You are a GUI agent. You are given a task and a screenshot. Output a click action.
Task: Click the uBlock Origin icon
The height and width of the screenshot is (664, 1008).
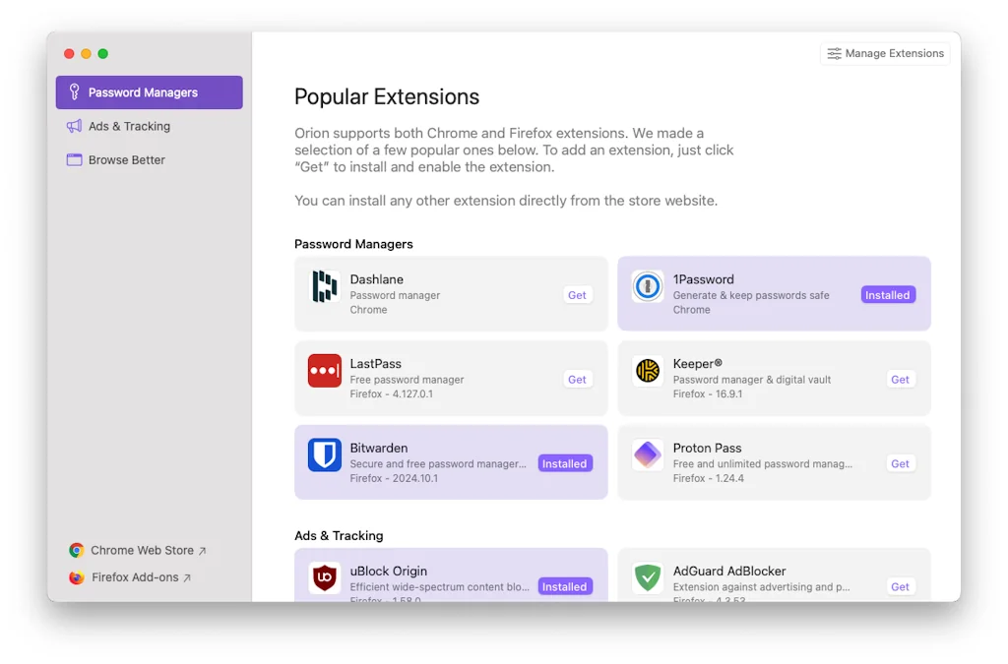click(x=325, y=578)
